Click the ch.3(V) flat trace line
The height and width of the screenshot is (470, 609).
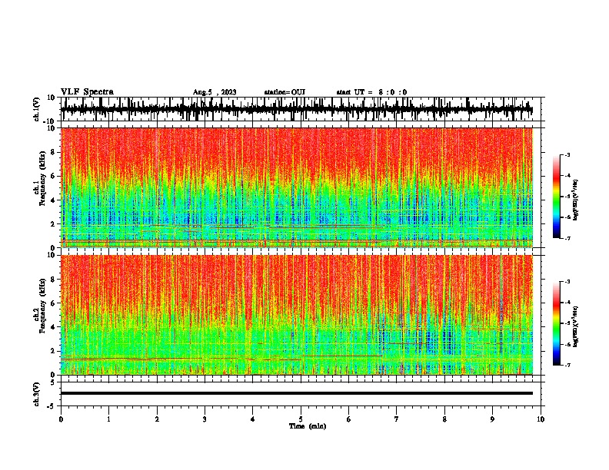[x=297, y=393]
